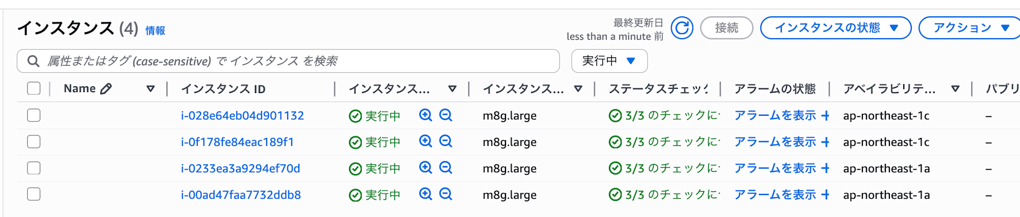1020x217 pixels.
Task: Click the 接続 connect button
Action: click(726, 28)
